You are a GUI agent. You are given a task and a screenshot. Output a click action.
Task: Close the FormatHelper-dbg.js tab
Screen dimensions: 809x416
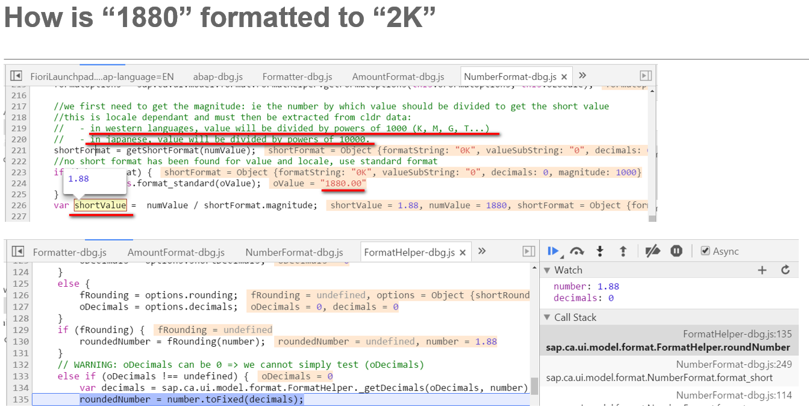point(464,253)
